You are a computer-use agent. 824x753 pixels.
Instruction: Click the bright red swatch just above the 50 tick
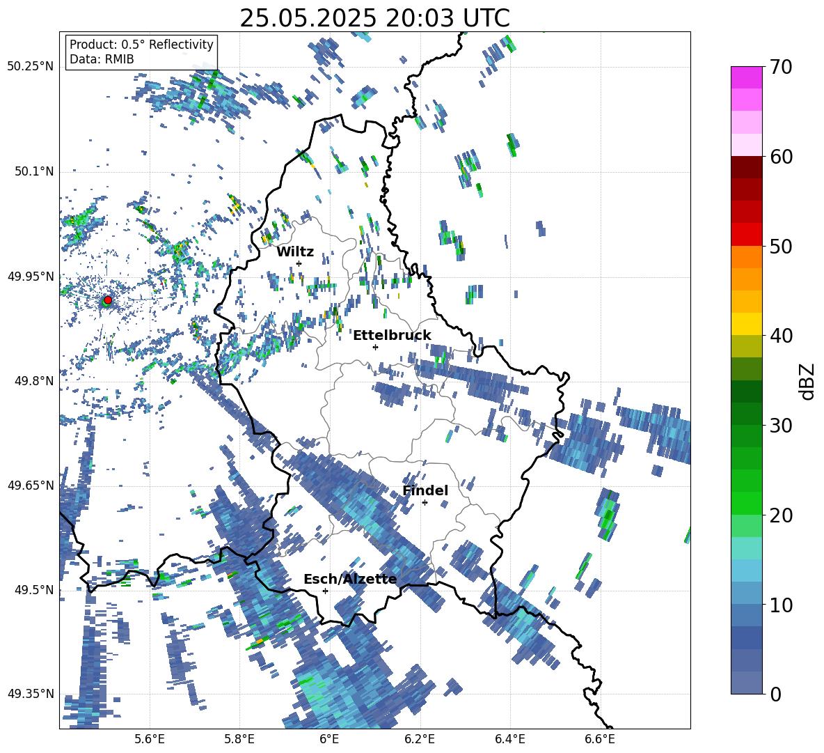(x=747, y=235)
